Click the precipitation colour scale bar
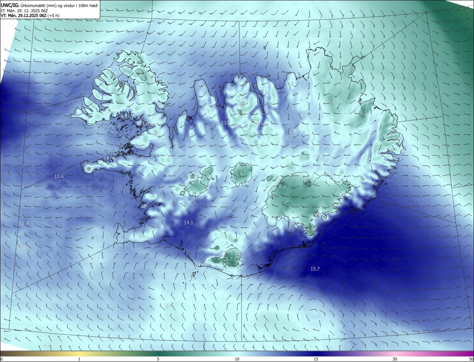The height and width of the screenshot is (362, 474). click(x=237, y=353)
